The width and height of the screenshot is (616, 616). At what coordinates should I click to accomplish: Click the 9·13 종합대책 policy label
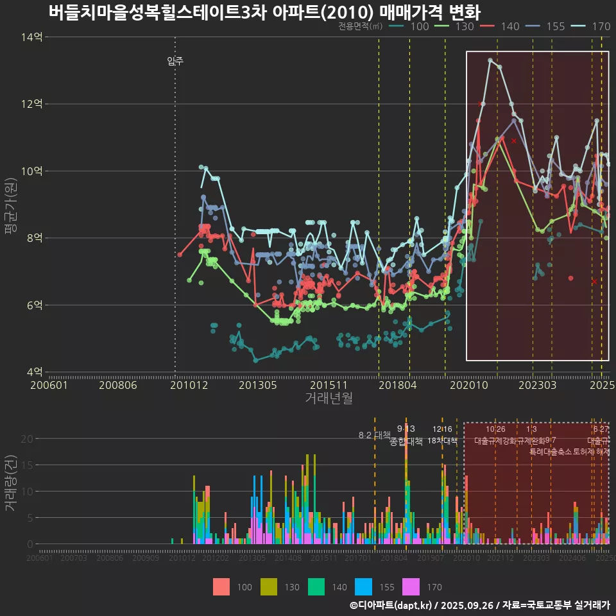406,435
